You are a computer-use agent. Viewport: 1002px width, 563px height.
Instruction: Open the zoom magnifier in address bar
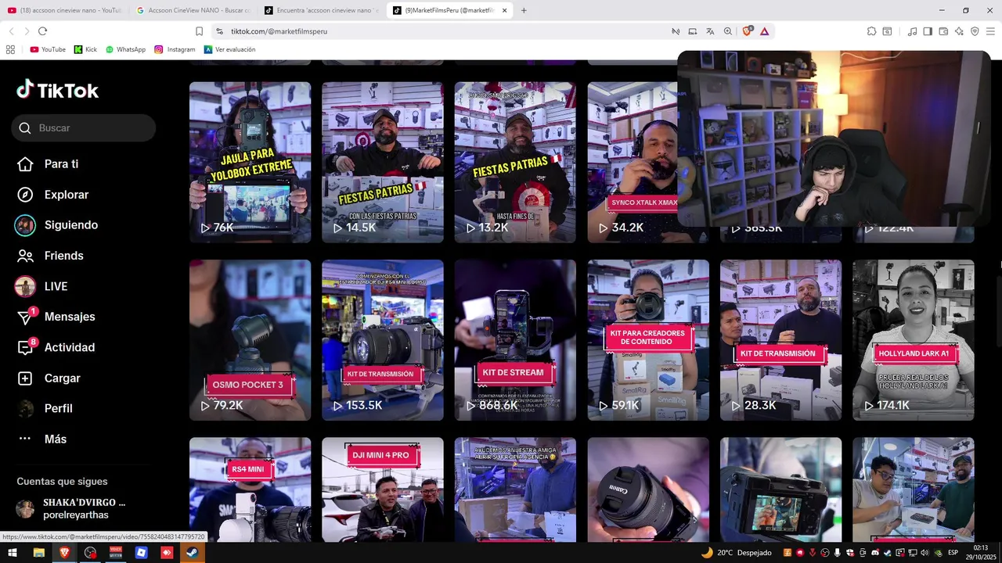tap(728, 31)
